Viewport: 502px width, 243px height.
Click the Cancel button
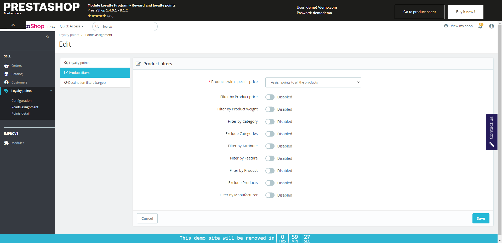[x=147, y=218]
